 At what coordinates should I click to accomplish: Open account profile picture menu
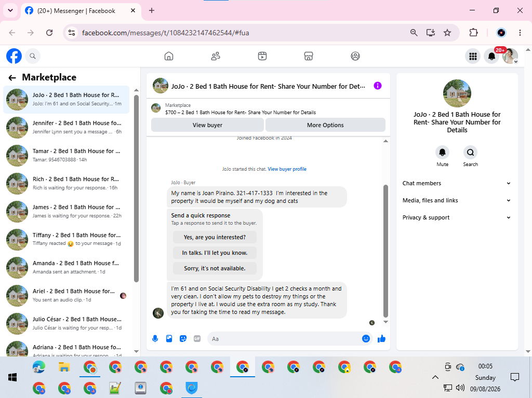tap(510, 56)
